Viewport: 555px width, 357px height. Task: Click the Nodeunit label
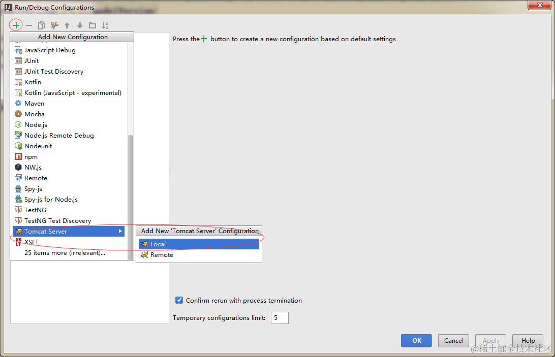tap(38, 146)
